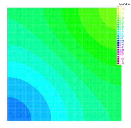Select the dark red 1.15 legend swatch
Screen dimensions: 131x128
tap(118, 63)
